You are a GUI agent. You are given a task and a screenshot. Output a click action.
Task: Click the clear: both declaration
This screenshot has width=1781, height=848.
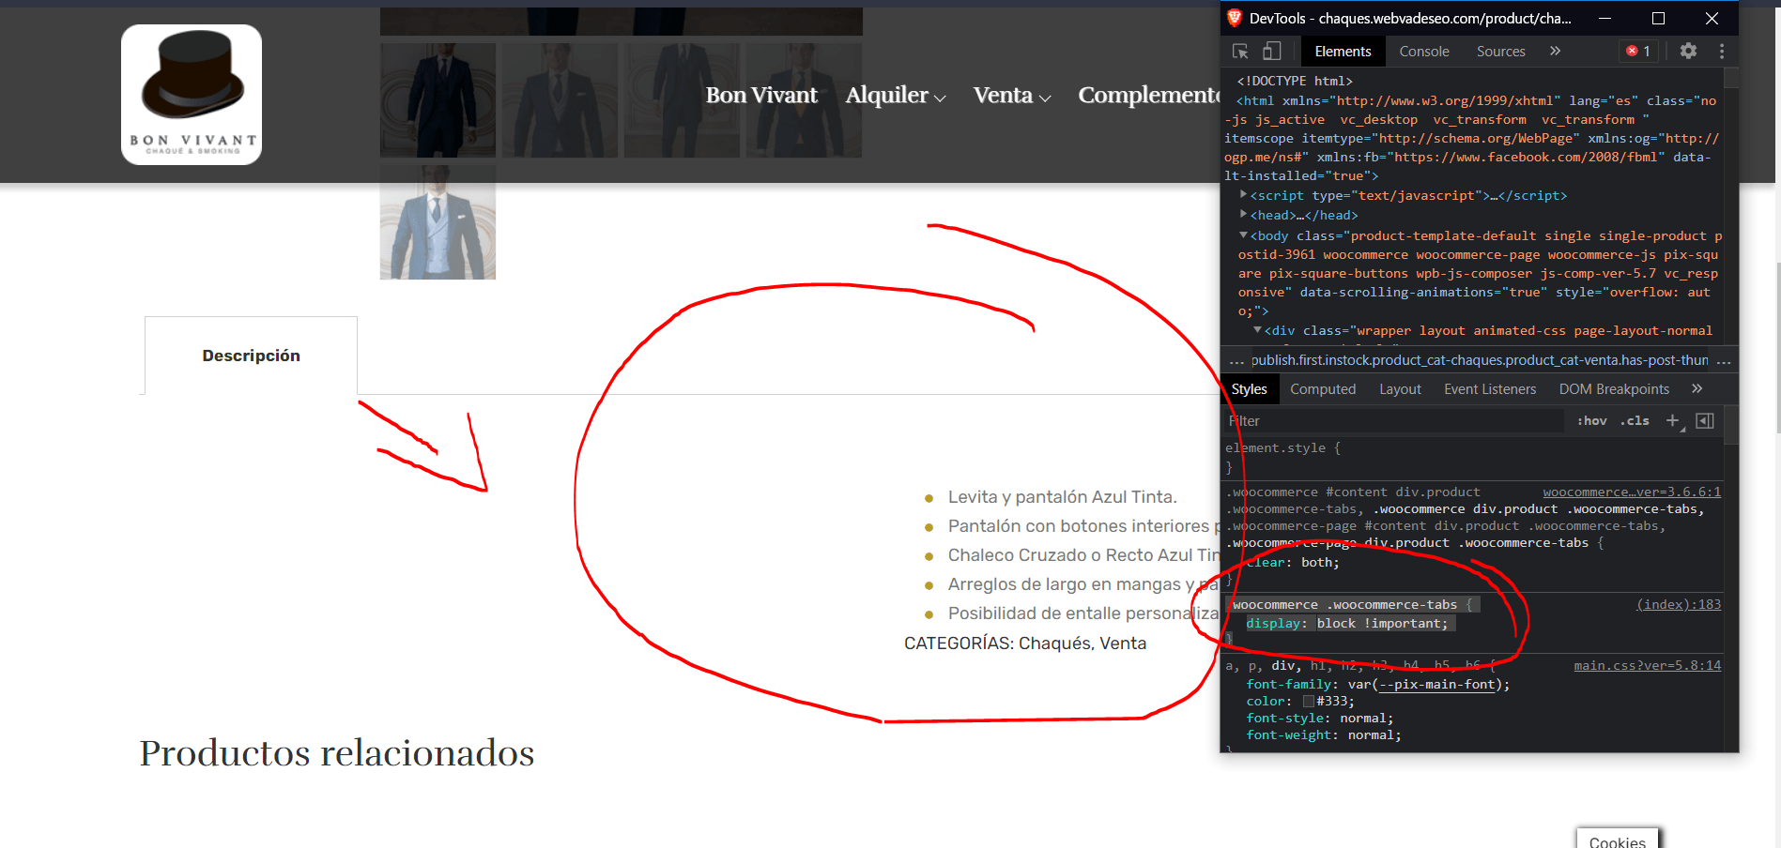click(1293, 563)
